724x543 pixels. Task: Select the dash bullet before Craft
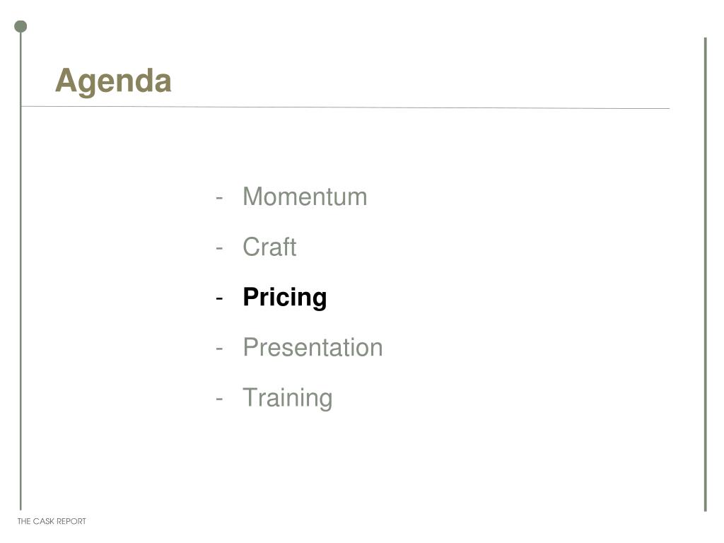pyautogui.click(x=219, y=248)
